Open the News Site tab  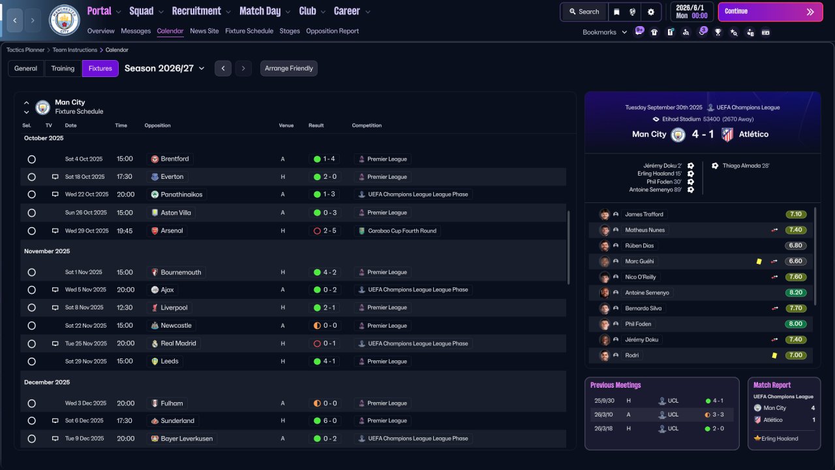click(204, 31)
